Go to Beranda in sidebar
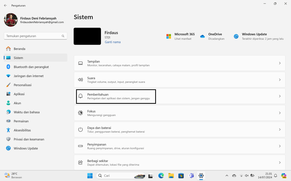Screen dimensions: 291x181 (x=19, y=49)
